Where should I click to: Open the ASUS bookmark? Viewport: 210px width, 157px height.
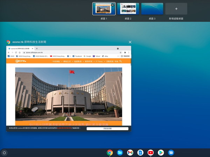(x=11, y=56)
